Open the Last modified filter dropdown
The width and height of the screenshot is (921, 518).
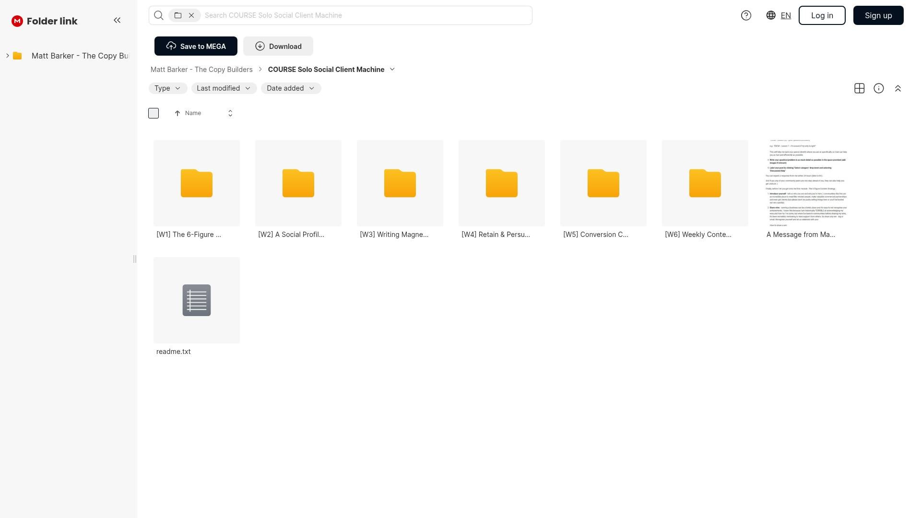coord(224,88)
